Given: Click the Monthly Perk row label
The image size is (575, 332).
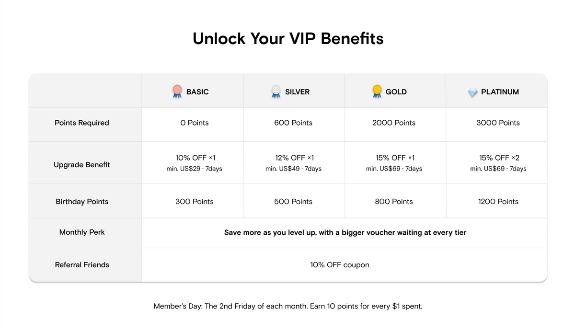Looking at the screenshot, I should pyautogui.click(x=82, y=232).
